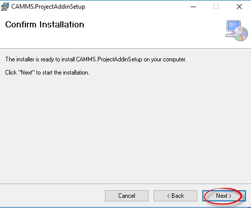This screenshot has width=251, height=208.
Task: Click the quoted word "Next" in the instructions
Action: coord(26,73)
